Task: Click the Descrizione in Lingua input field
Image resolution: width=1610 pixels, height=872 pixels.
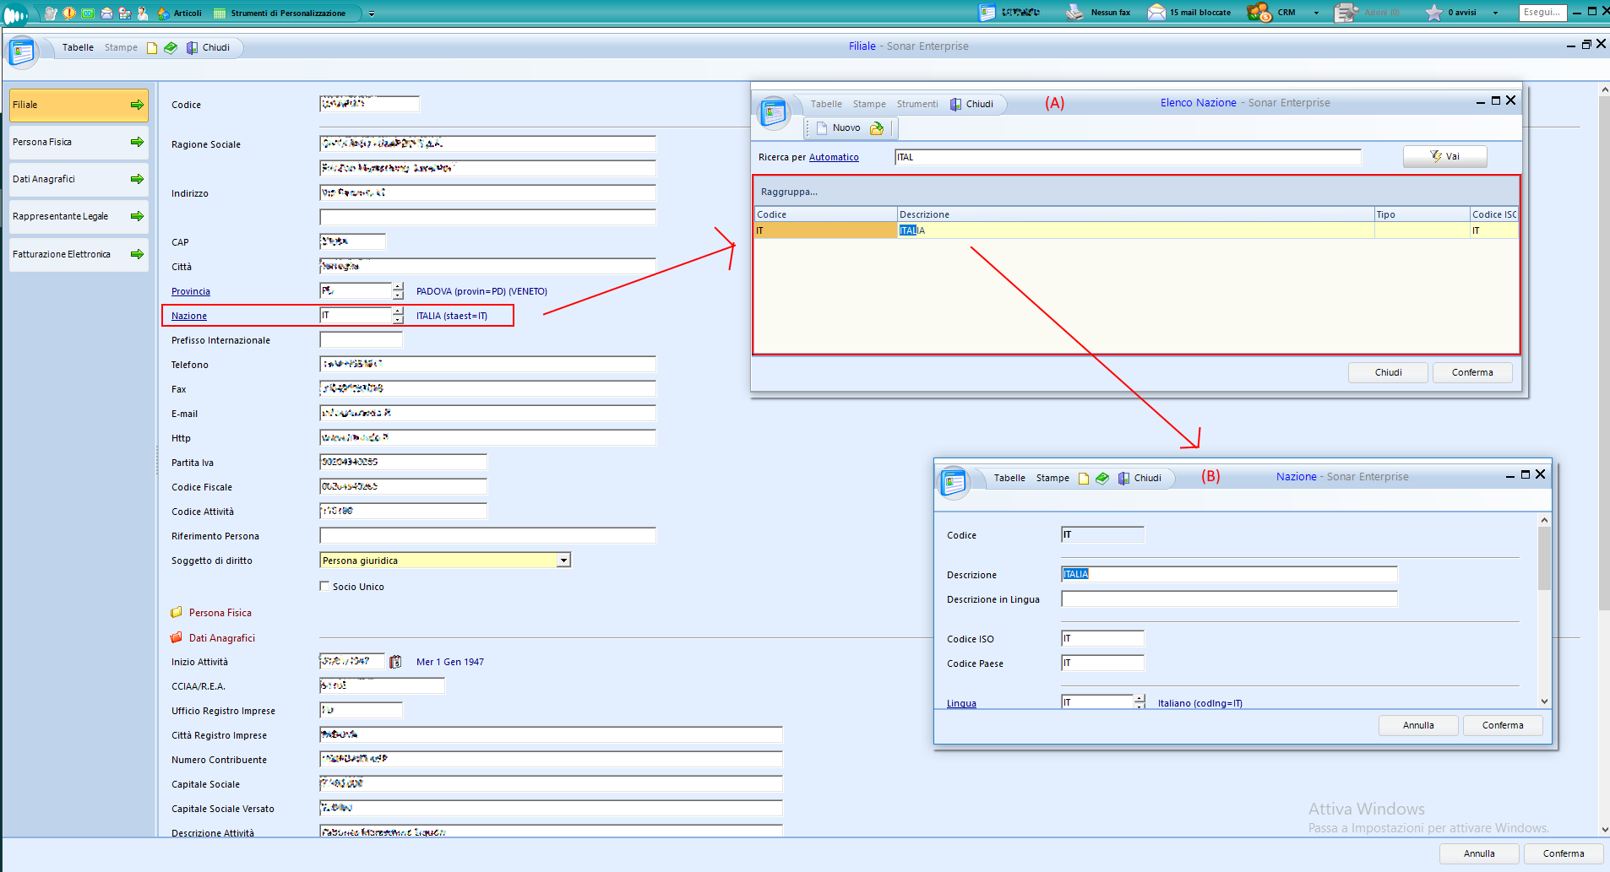Action: [x=1228, y=599]
